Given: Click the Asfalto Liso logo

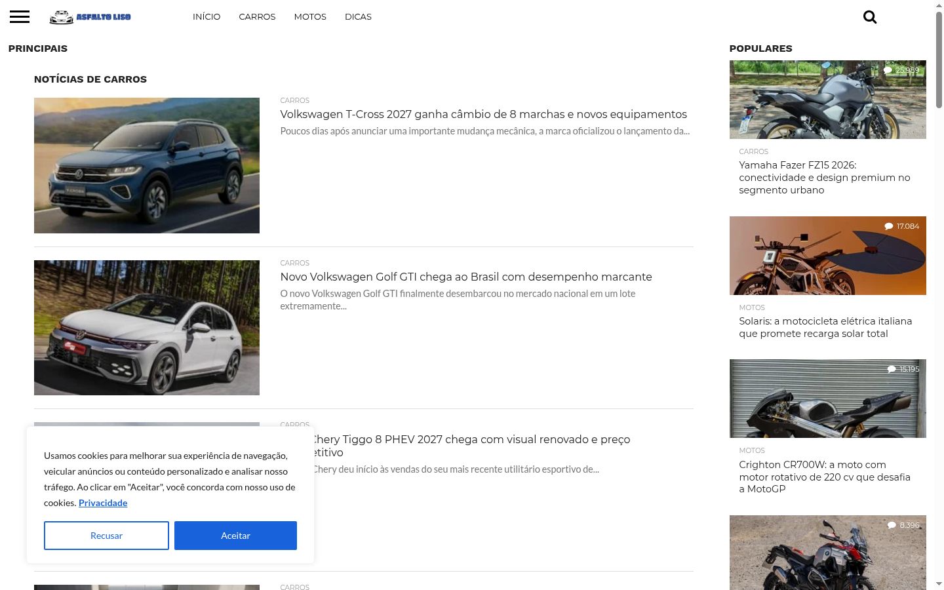Looking at the screenshot, I should coord(90,17).
